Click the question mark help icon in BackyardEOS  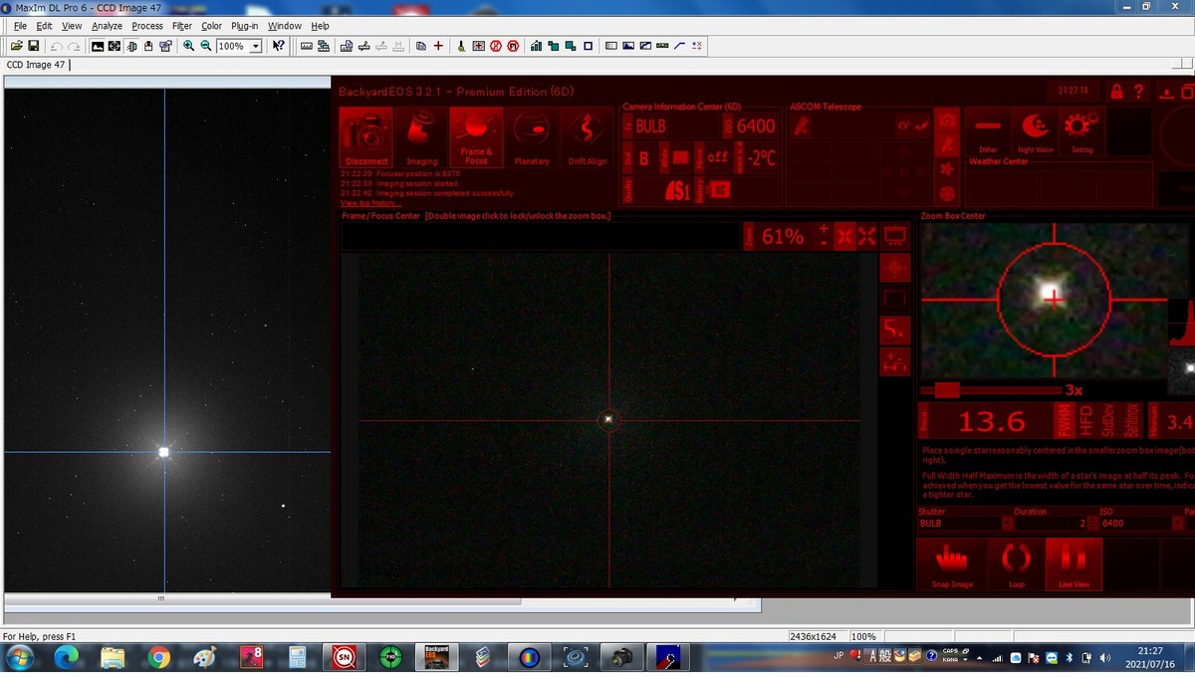[1139, 92]
